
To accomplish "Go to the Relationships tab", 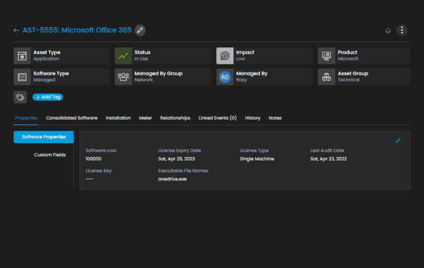I will [x=175, y=118].
